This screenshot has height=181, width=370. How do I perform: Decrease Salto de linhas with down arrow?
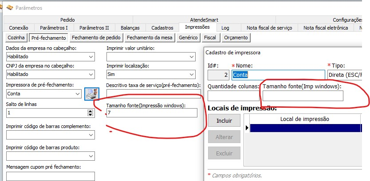point(90,115)
